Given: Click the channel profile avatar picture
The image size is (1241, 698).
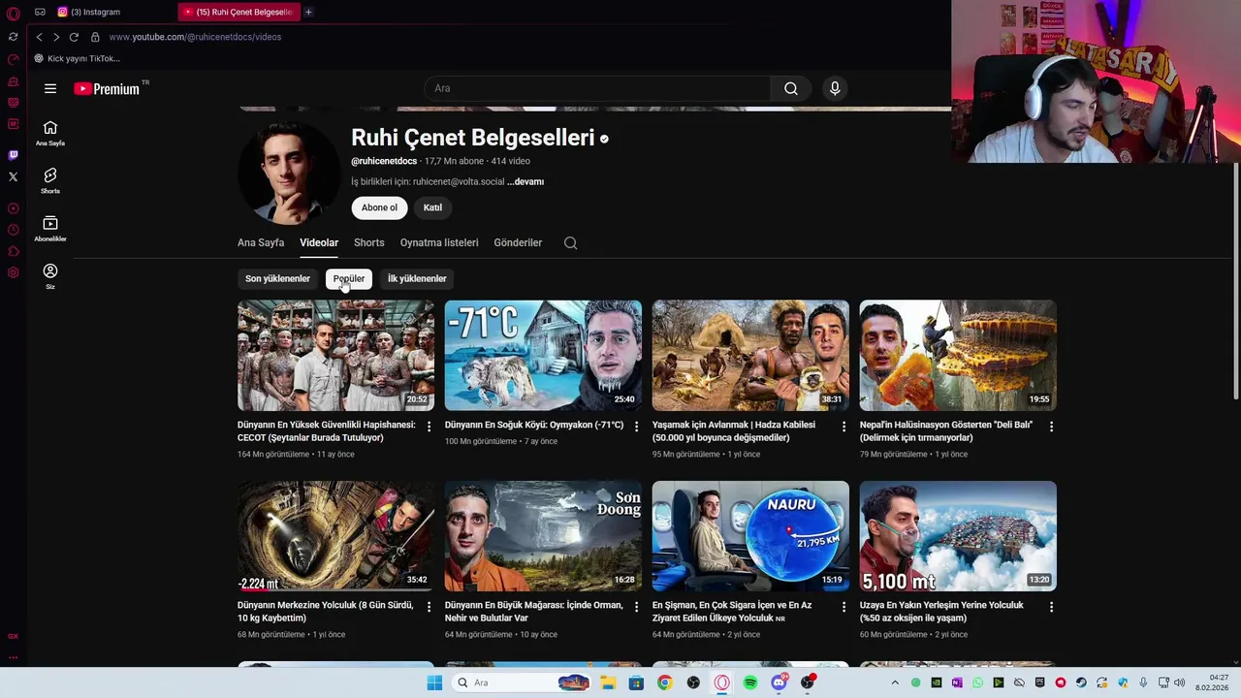Looking at the screenshot, I should click(289, 174).
